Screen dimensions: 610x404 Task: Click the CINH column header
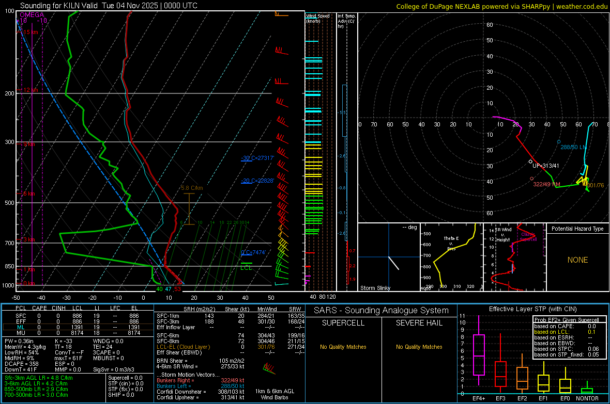point(59,308)
